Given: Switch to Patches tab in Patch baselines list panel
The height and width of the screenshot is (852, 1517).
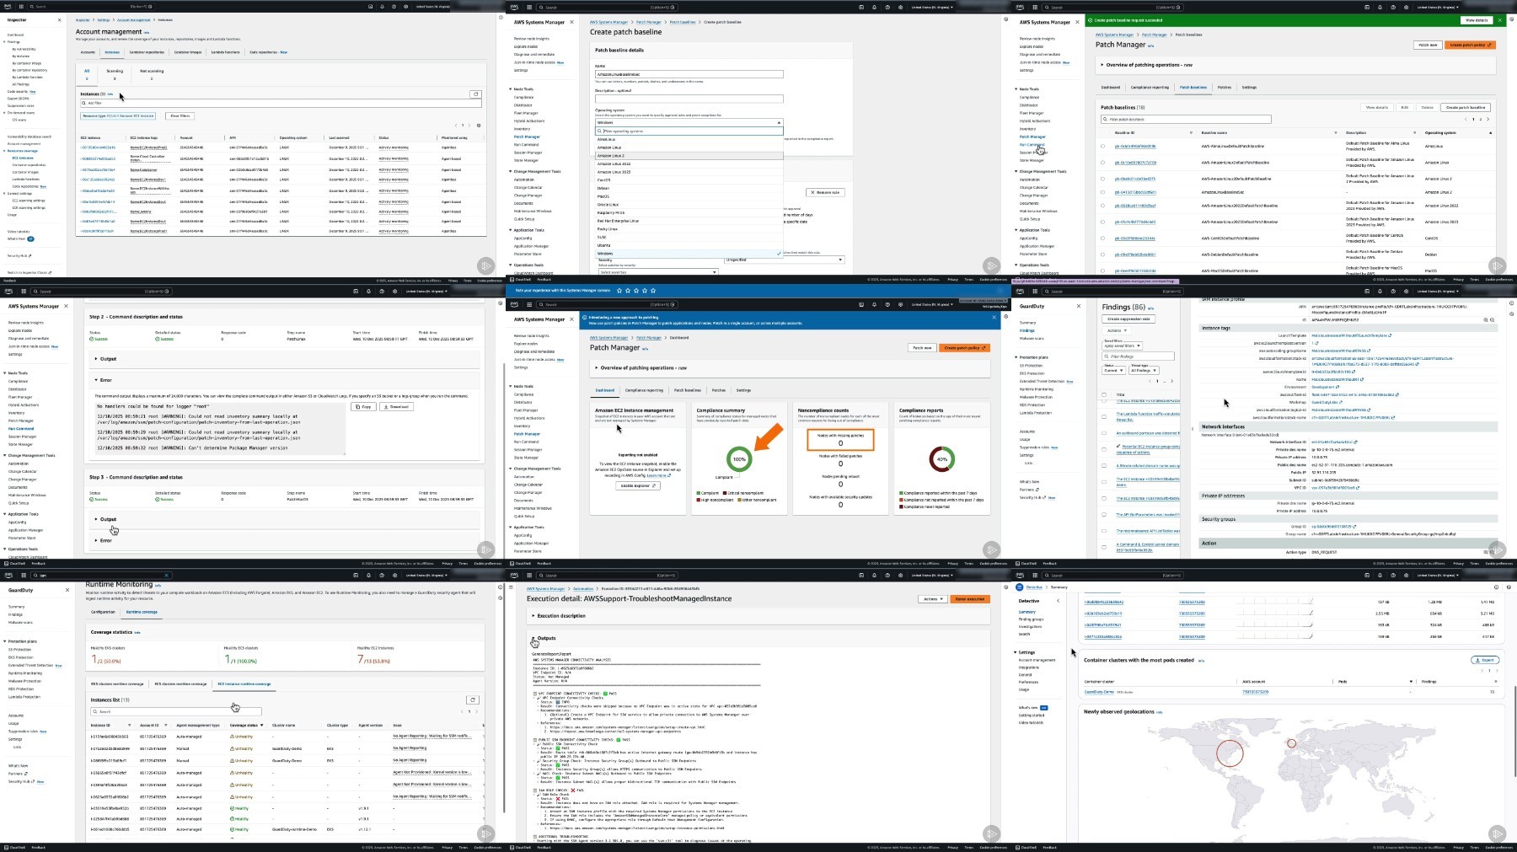Looking at the screenshot, I should pos(1225,87).
